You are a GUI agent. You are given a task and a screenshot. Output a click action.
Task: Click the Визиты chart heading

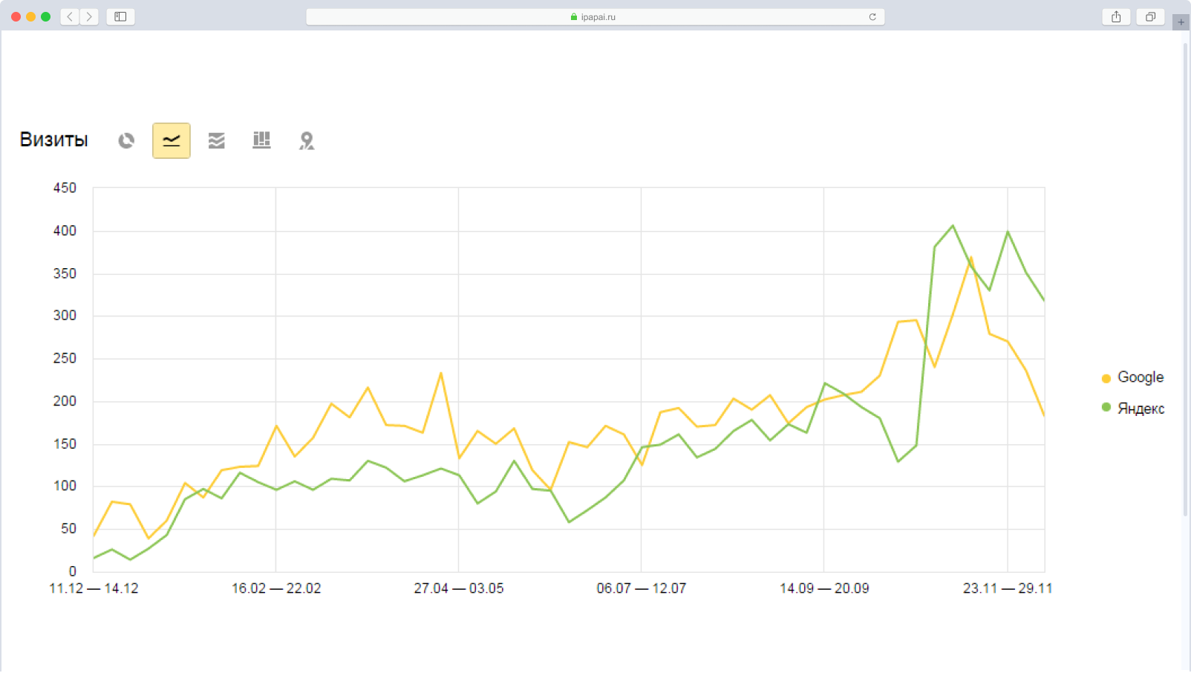53,140
